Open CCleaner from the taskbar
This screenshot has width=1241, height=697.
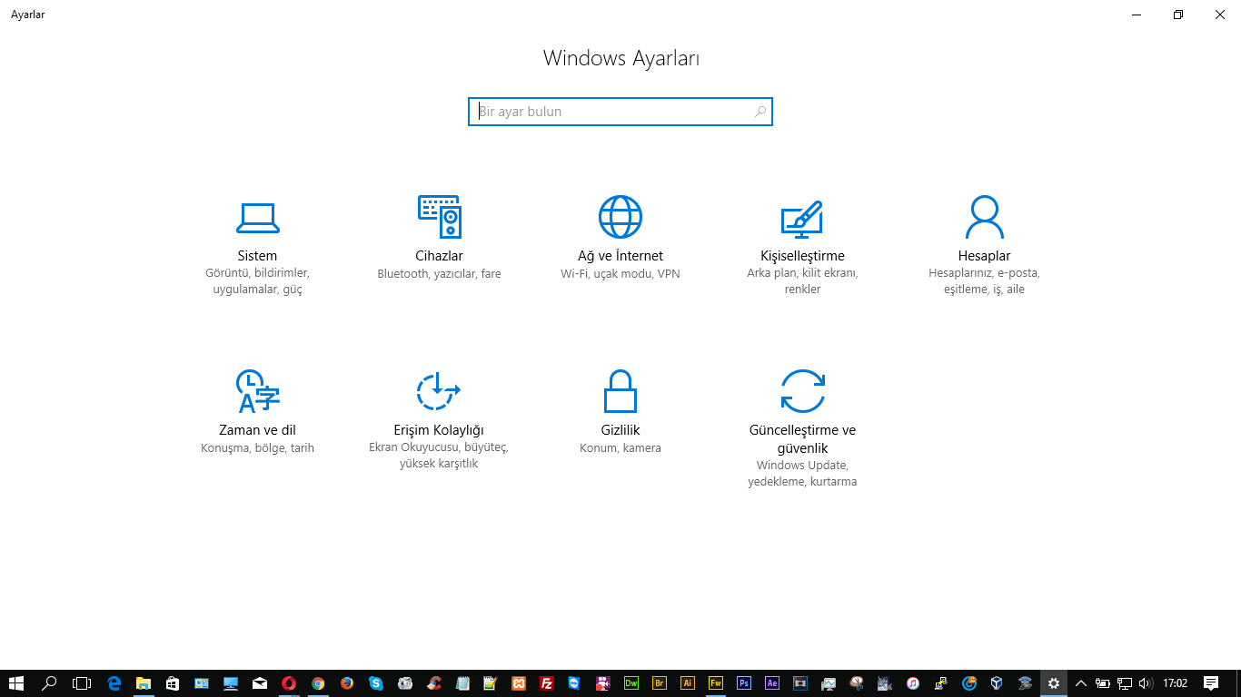[434, 683]
